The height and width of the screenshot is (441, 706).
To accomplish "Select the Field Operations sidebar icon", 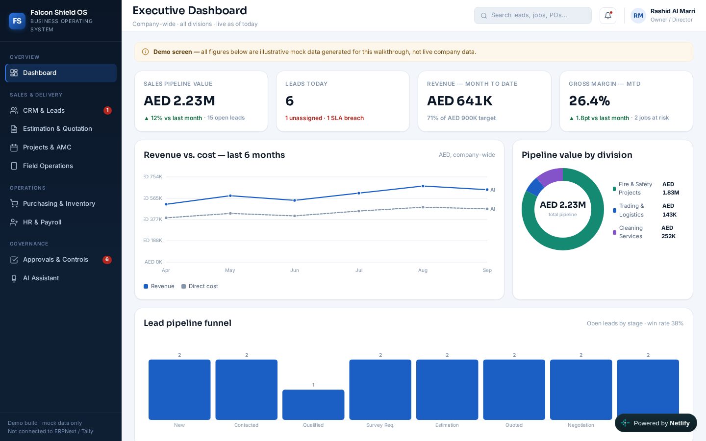I will pyautogui.click(x=14, y=166).
